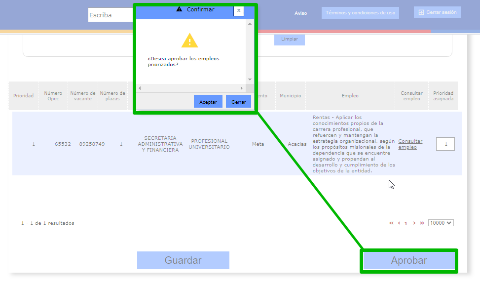Open the 10000 rows-per-page dropdown
This screenshot has width=480, height=286.
click(x=441, y=223)
